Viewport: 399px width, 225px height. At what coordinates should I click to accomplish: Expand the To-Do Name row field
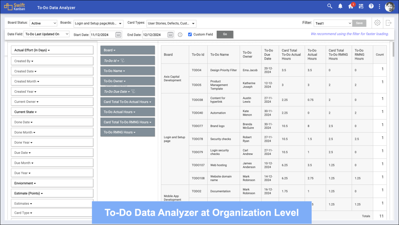[127, 71]
